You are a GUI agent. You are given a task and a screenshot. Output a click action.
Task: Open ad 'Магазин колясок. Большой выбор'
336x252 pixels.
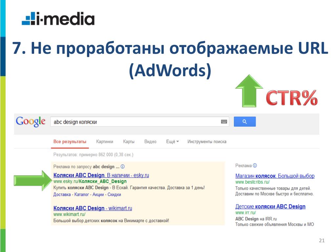coord(275,176)
